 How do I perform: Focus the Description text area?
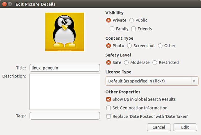click(x=65, y=92)
